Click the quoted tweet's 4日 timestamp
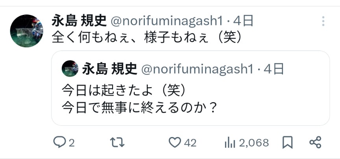The width and height of the screenshot is (340, 159). tap(274, 69)
